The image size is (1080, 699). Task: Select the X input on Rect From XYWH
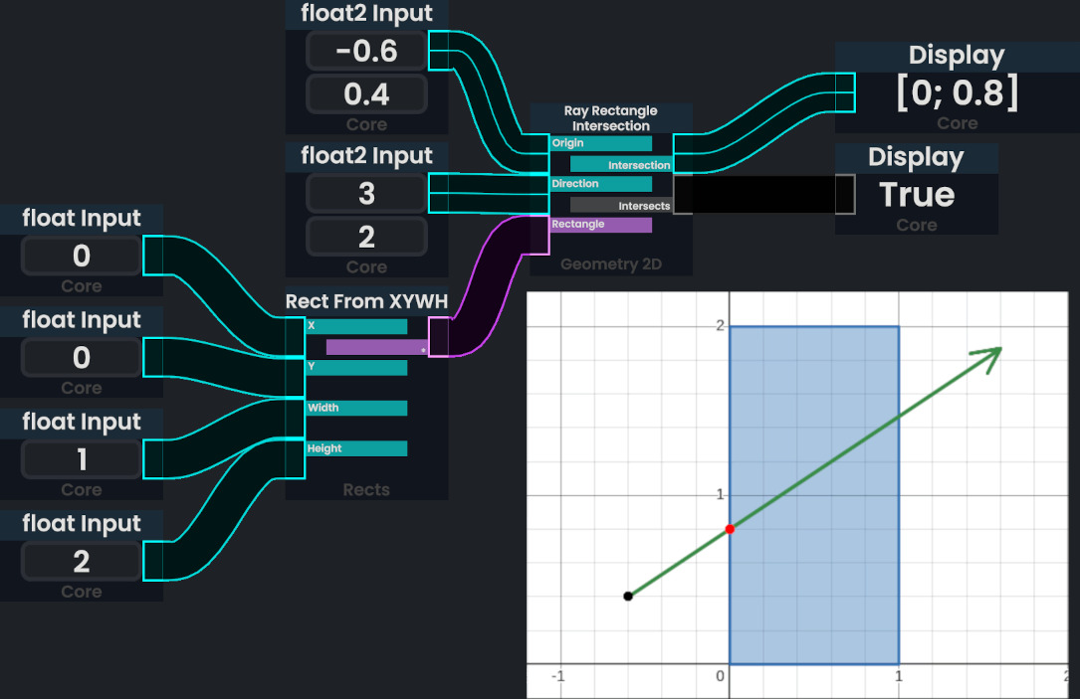[356, 326]
